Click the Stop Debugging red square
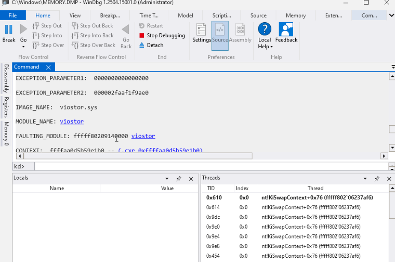The height and width of the screenshot is (262, 395). tap(142, 35)
